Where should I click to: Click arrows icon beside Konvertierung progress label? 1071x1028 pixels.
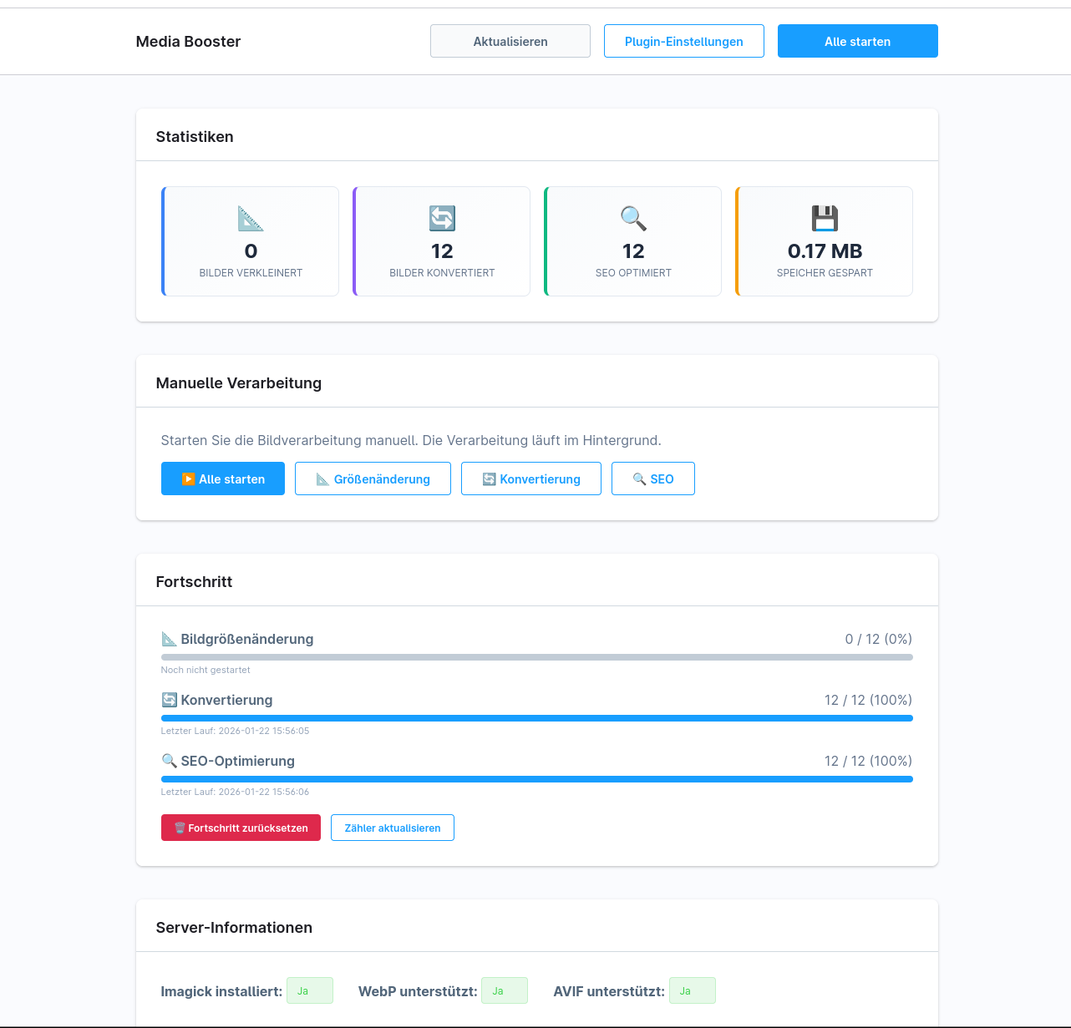(169, 700)
